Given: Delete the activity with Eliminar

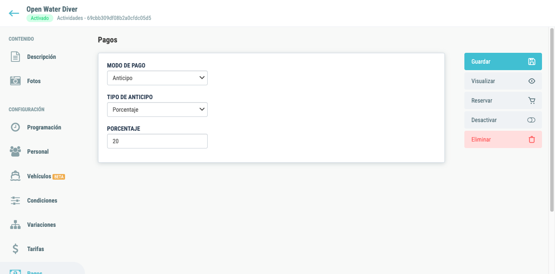Looking at the screenshot, I should (503, 139).
